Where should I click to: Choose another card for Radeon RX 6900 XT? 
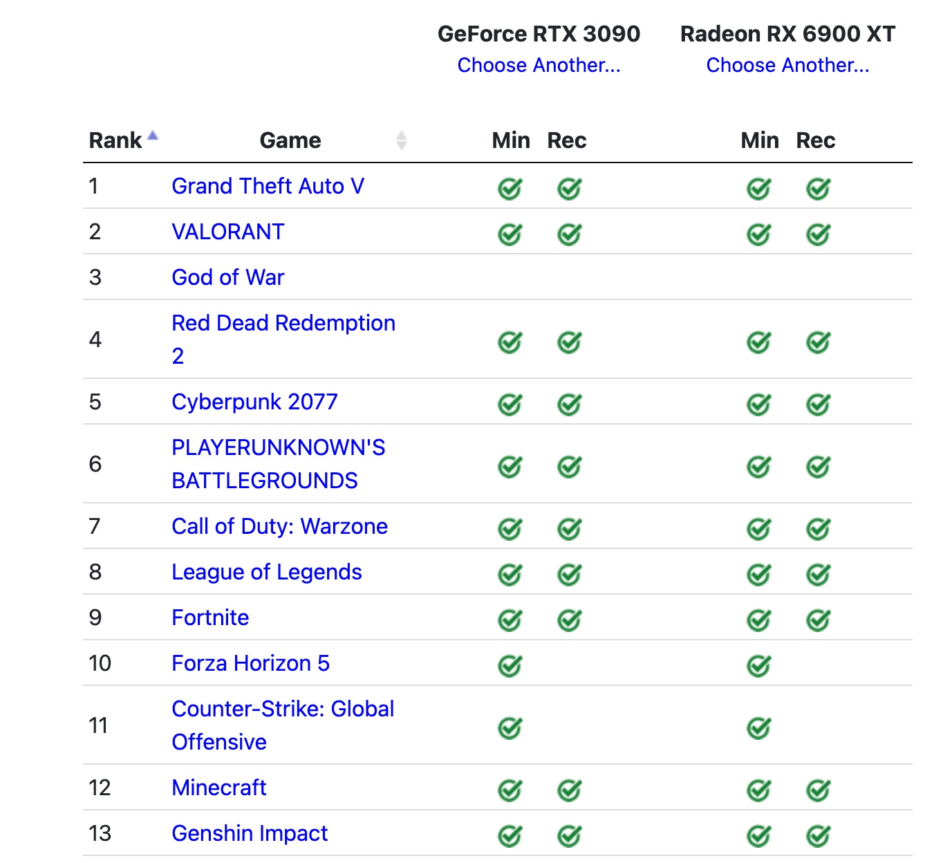click(788, 65)
